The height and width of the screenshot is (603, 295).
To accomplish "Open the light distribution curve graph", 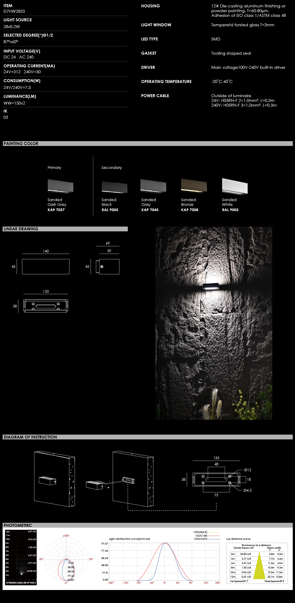I will tap(164, 561).
